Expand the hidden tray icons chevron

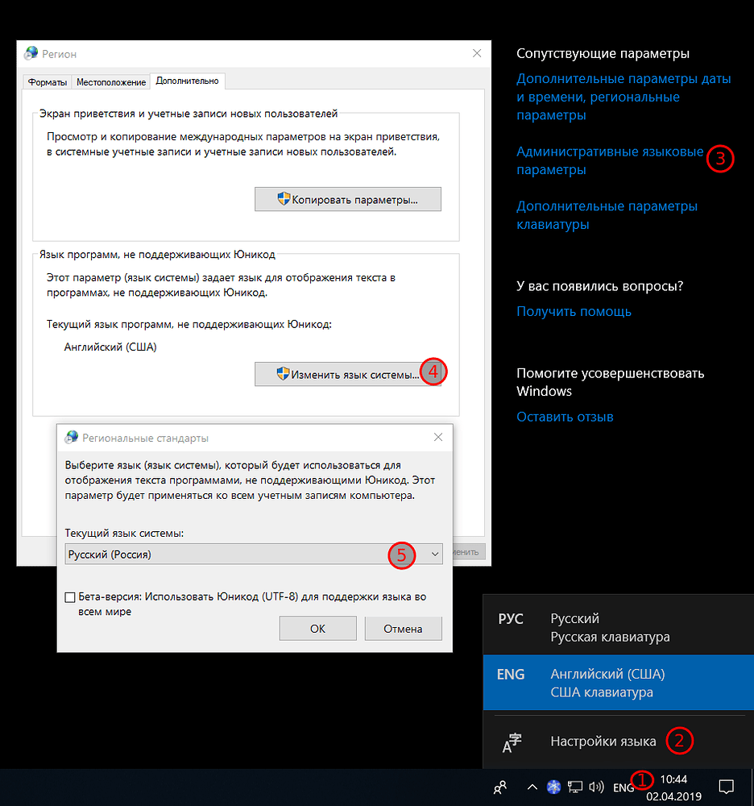pos(532,787)
